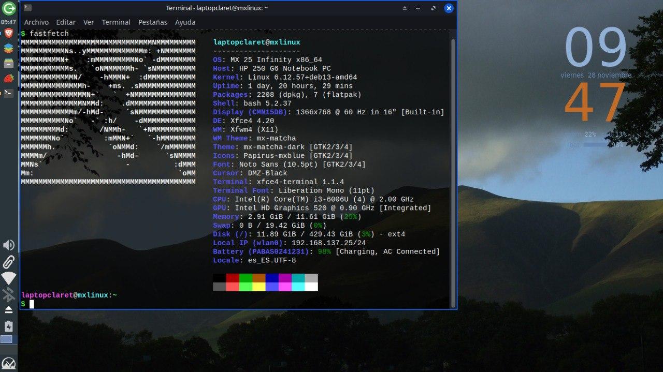Open the file cabinet launcher icon
This screenshot has height=372, width=663.
coord(9,63)
